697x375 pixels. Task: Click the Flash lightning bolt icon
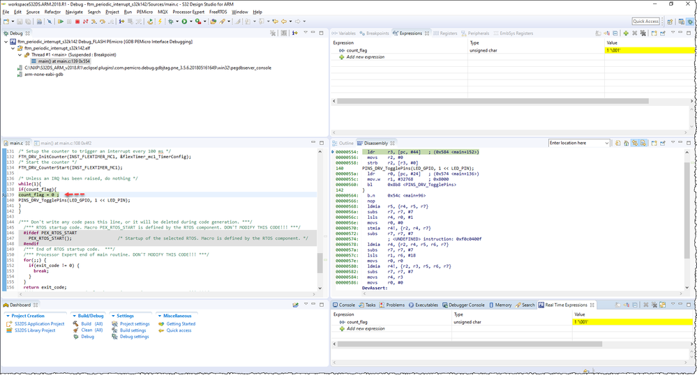coord(160,22)
